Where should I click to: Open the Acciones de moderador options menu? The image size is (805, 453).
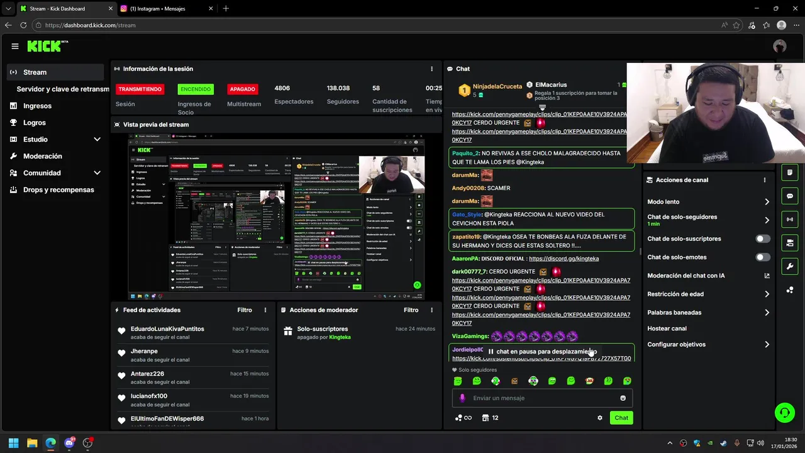click(x=431, y=310)
